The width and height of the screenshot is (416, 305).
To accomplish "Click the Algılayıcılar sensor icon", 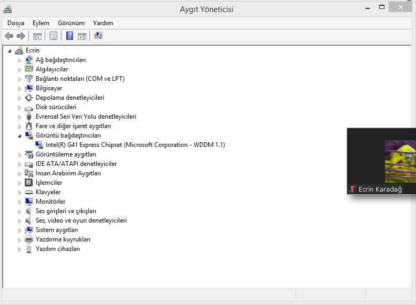I will coord(28,69).
